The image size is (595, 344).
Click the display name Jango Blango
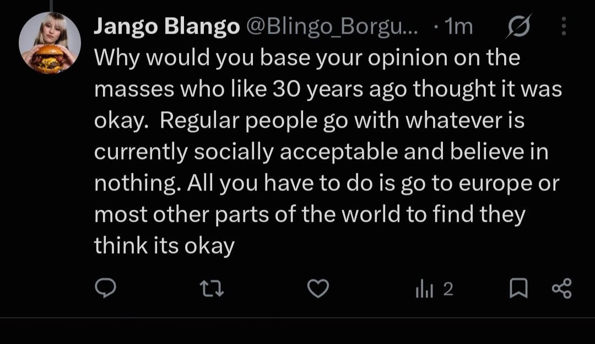click(167, 27)
